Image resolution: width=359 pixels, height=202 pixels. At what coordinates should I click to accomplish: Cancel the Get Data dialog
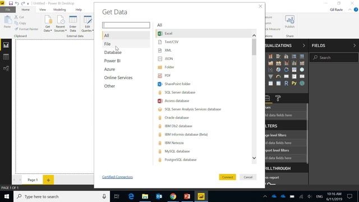point(248,177)
